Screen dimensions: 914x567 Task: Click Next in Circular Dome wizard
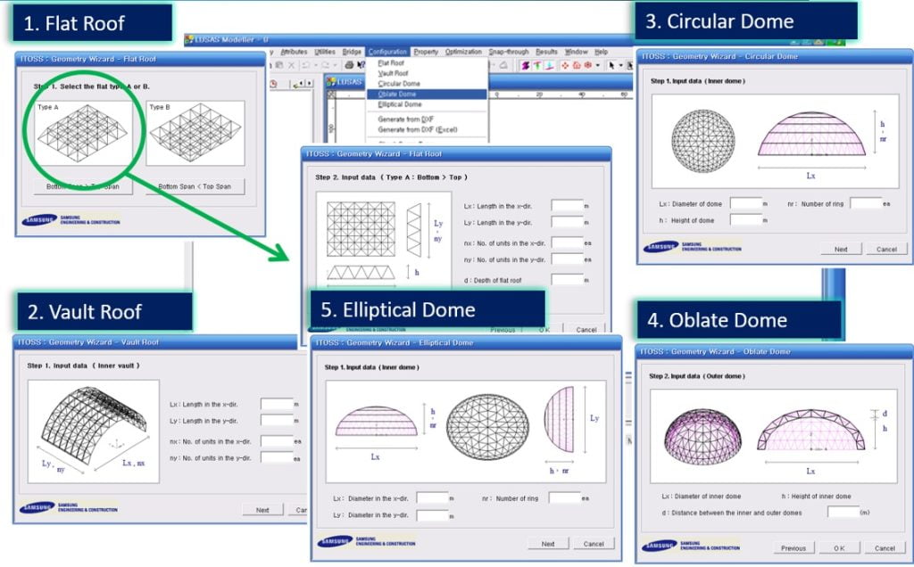click(x=841, y=249)
